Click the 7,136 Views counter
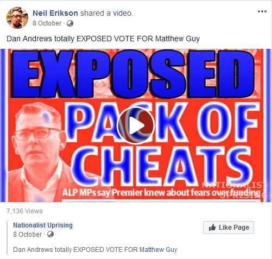This screenshot has width=272, height=259. pyautogui.click(x=24, y=211)
